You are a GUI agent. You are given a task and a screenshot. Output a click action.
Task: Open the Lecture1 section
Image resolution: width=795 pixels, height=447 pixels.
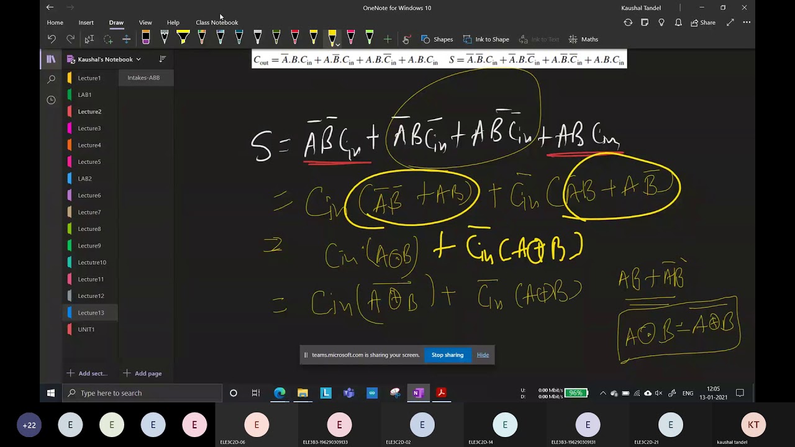pos(89,78)
